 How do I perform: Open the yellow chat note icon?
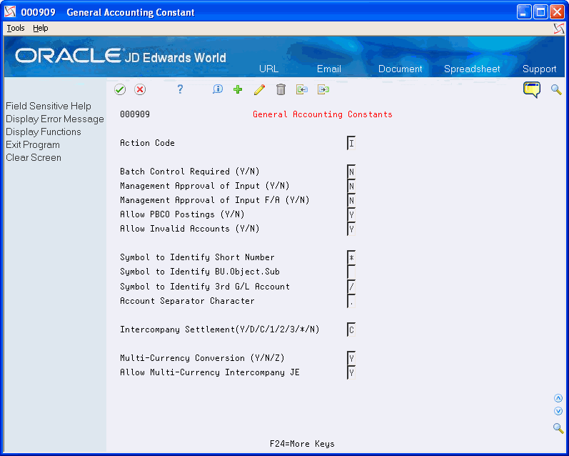(532, 90)
